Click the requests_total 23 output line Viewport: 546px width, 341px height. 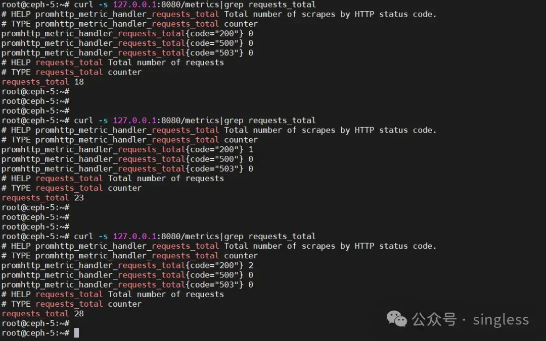pos(42,198)
